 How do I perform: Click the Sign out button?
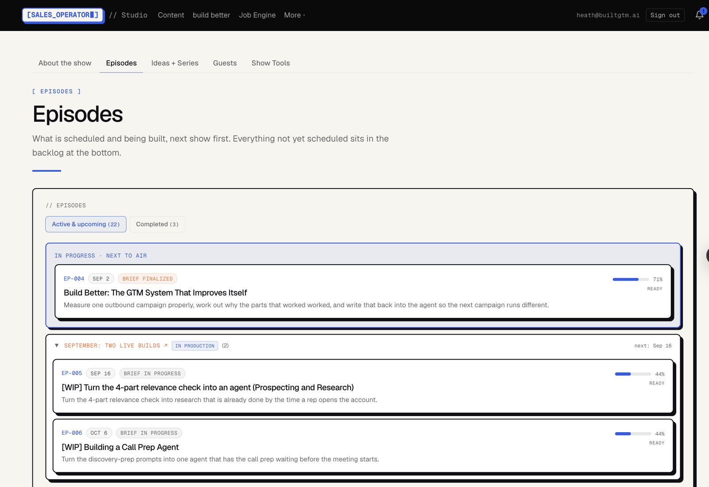[x=665, y=15]
